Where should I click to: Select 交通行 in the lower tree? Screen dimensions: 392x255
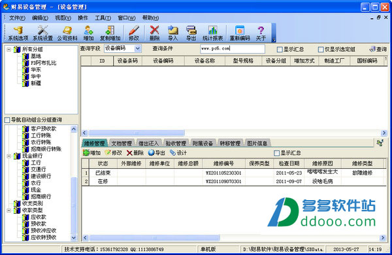coord(39,169)
